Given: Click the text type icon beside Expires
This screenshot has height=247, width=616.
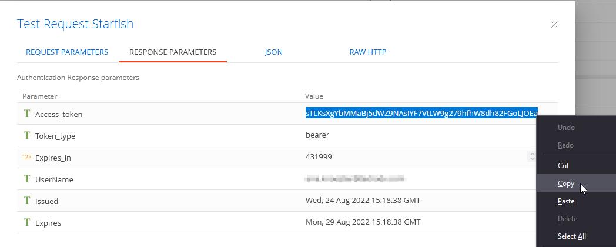Looking at the screenshot, I should 26,222.
